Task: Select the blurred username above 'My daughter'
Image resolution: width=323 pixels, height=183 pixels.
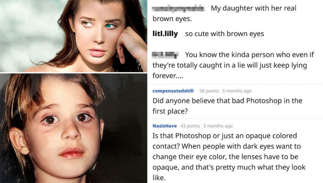Action: point(178,9)
